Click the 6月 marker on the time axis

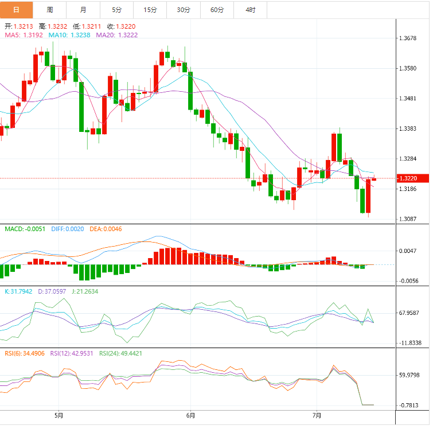pyautogui.click(x=190, y=415)
